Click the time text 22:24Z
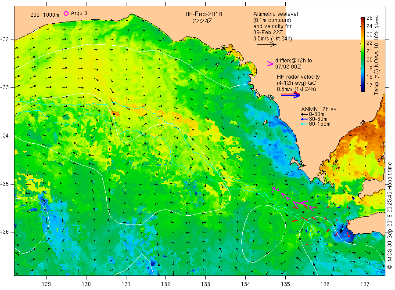Viewport: 395px width, 290px height. tap(202, 21)
